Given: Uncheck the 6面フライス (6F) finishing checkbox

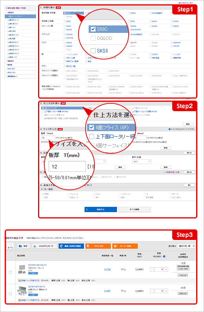Looking at the screenshot, I should coord(43,108).
